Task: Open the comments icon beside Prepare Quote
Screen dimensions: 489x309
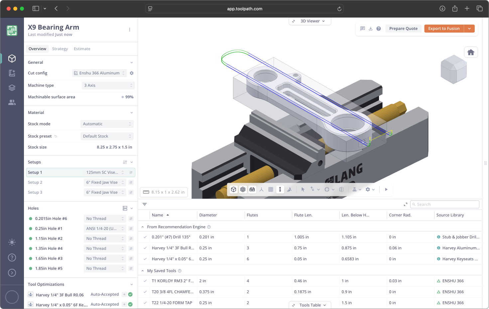Action: [363, 29]
